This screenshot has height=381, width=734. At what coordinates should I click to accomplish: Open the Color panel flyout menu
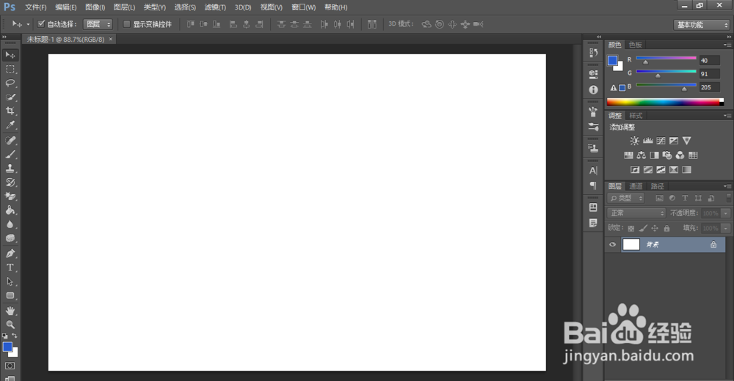(x=727, y=45)
